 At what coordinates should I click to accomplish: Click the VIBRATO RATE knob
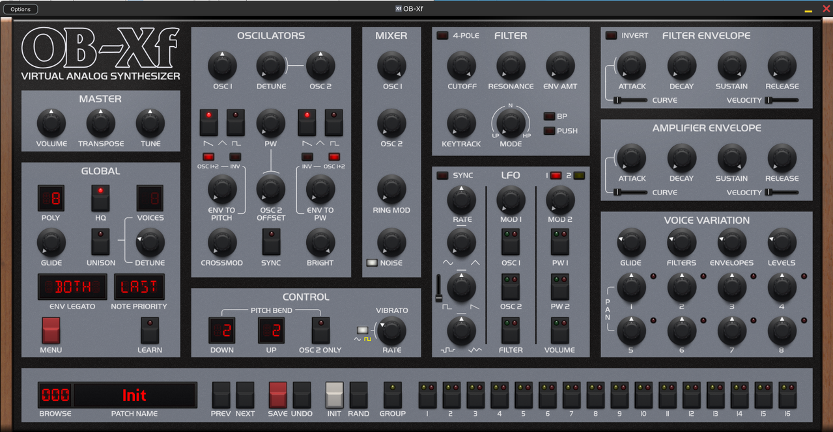pyautogui.click(x=392, y=331)
